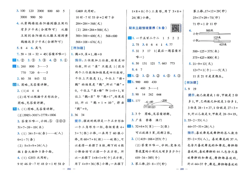The height and width of the screenshot is (176, 250).
Task: Click the line (2)还可以根据卡片形状分。
Action: (38, 97)
